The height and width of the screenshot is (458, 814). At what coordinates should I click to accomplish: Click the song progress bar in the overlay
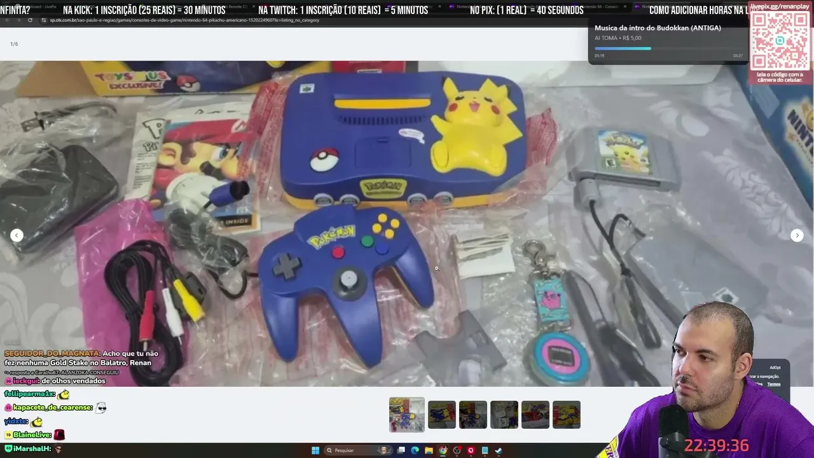point(668,48)
